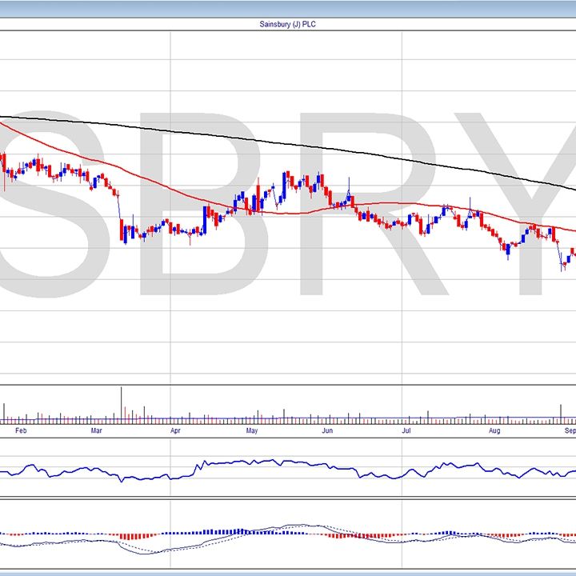This screenshot has height=576, width=576.
Task: Click the 'Sainsbury (J) PLC' chart title
Action: point(288,24)
